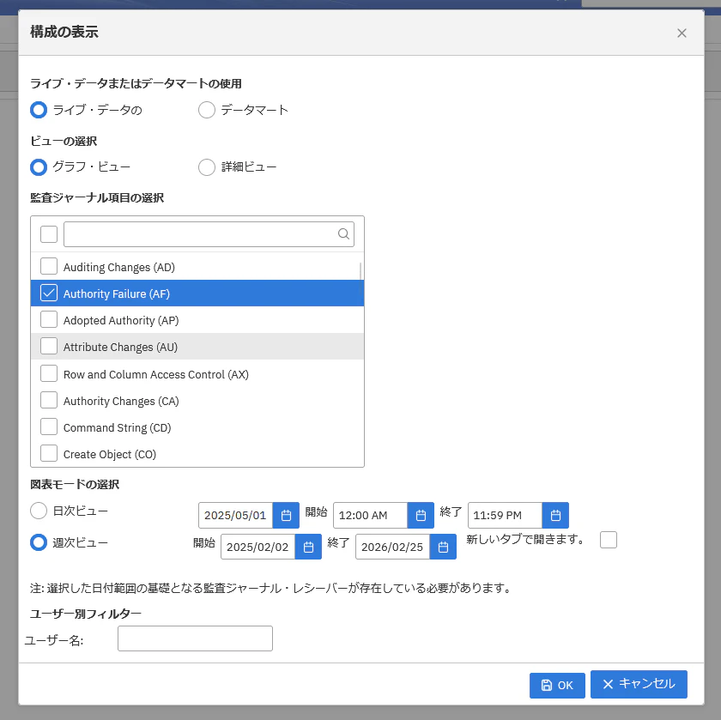Screen dimensions: 721x720
Task: Open picker beside 12:00 AM time
Action: 421,516
